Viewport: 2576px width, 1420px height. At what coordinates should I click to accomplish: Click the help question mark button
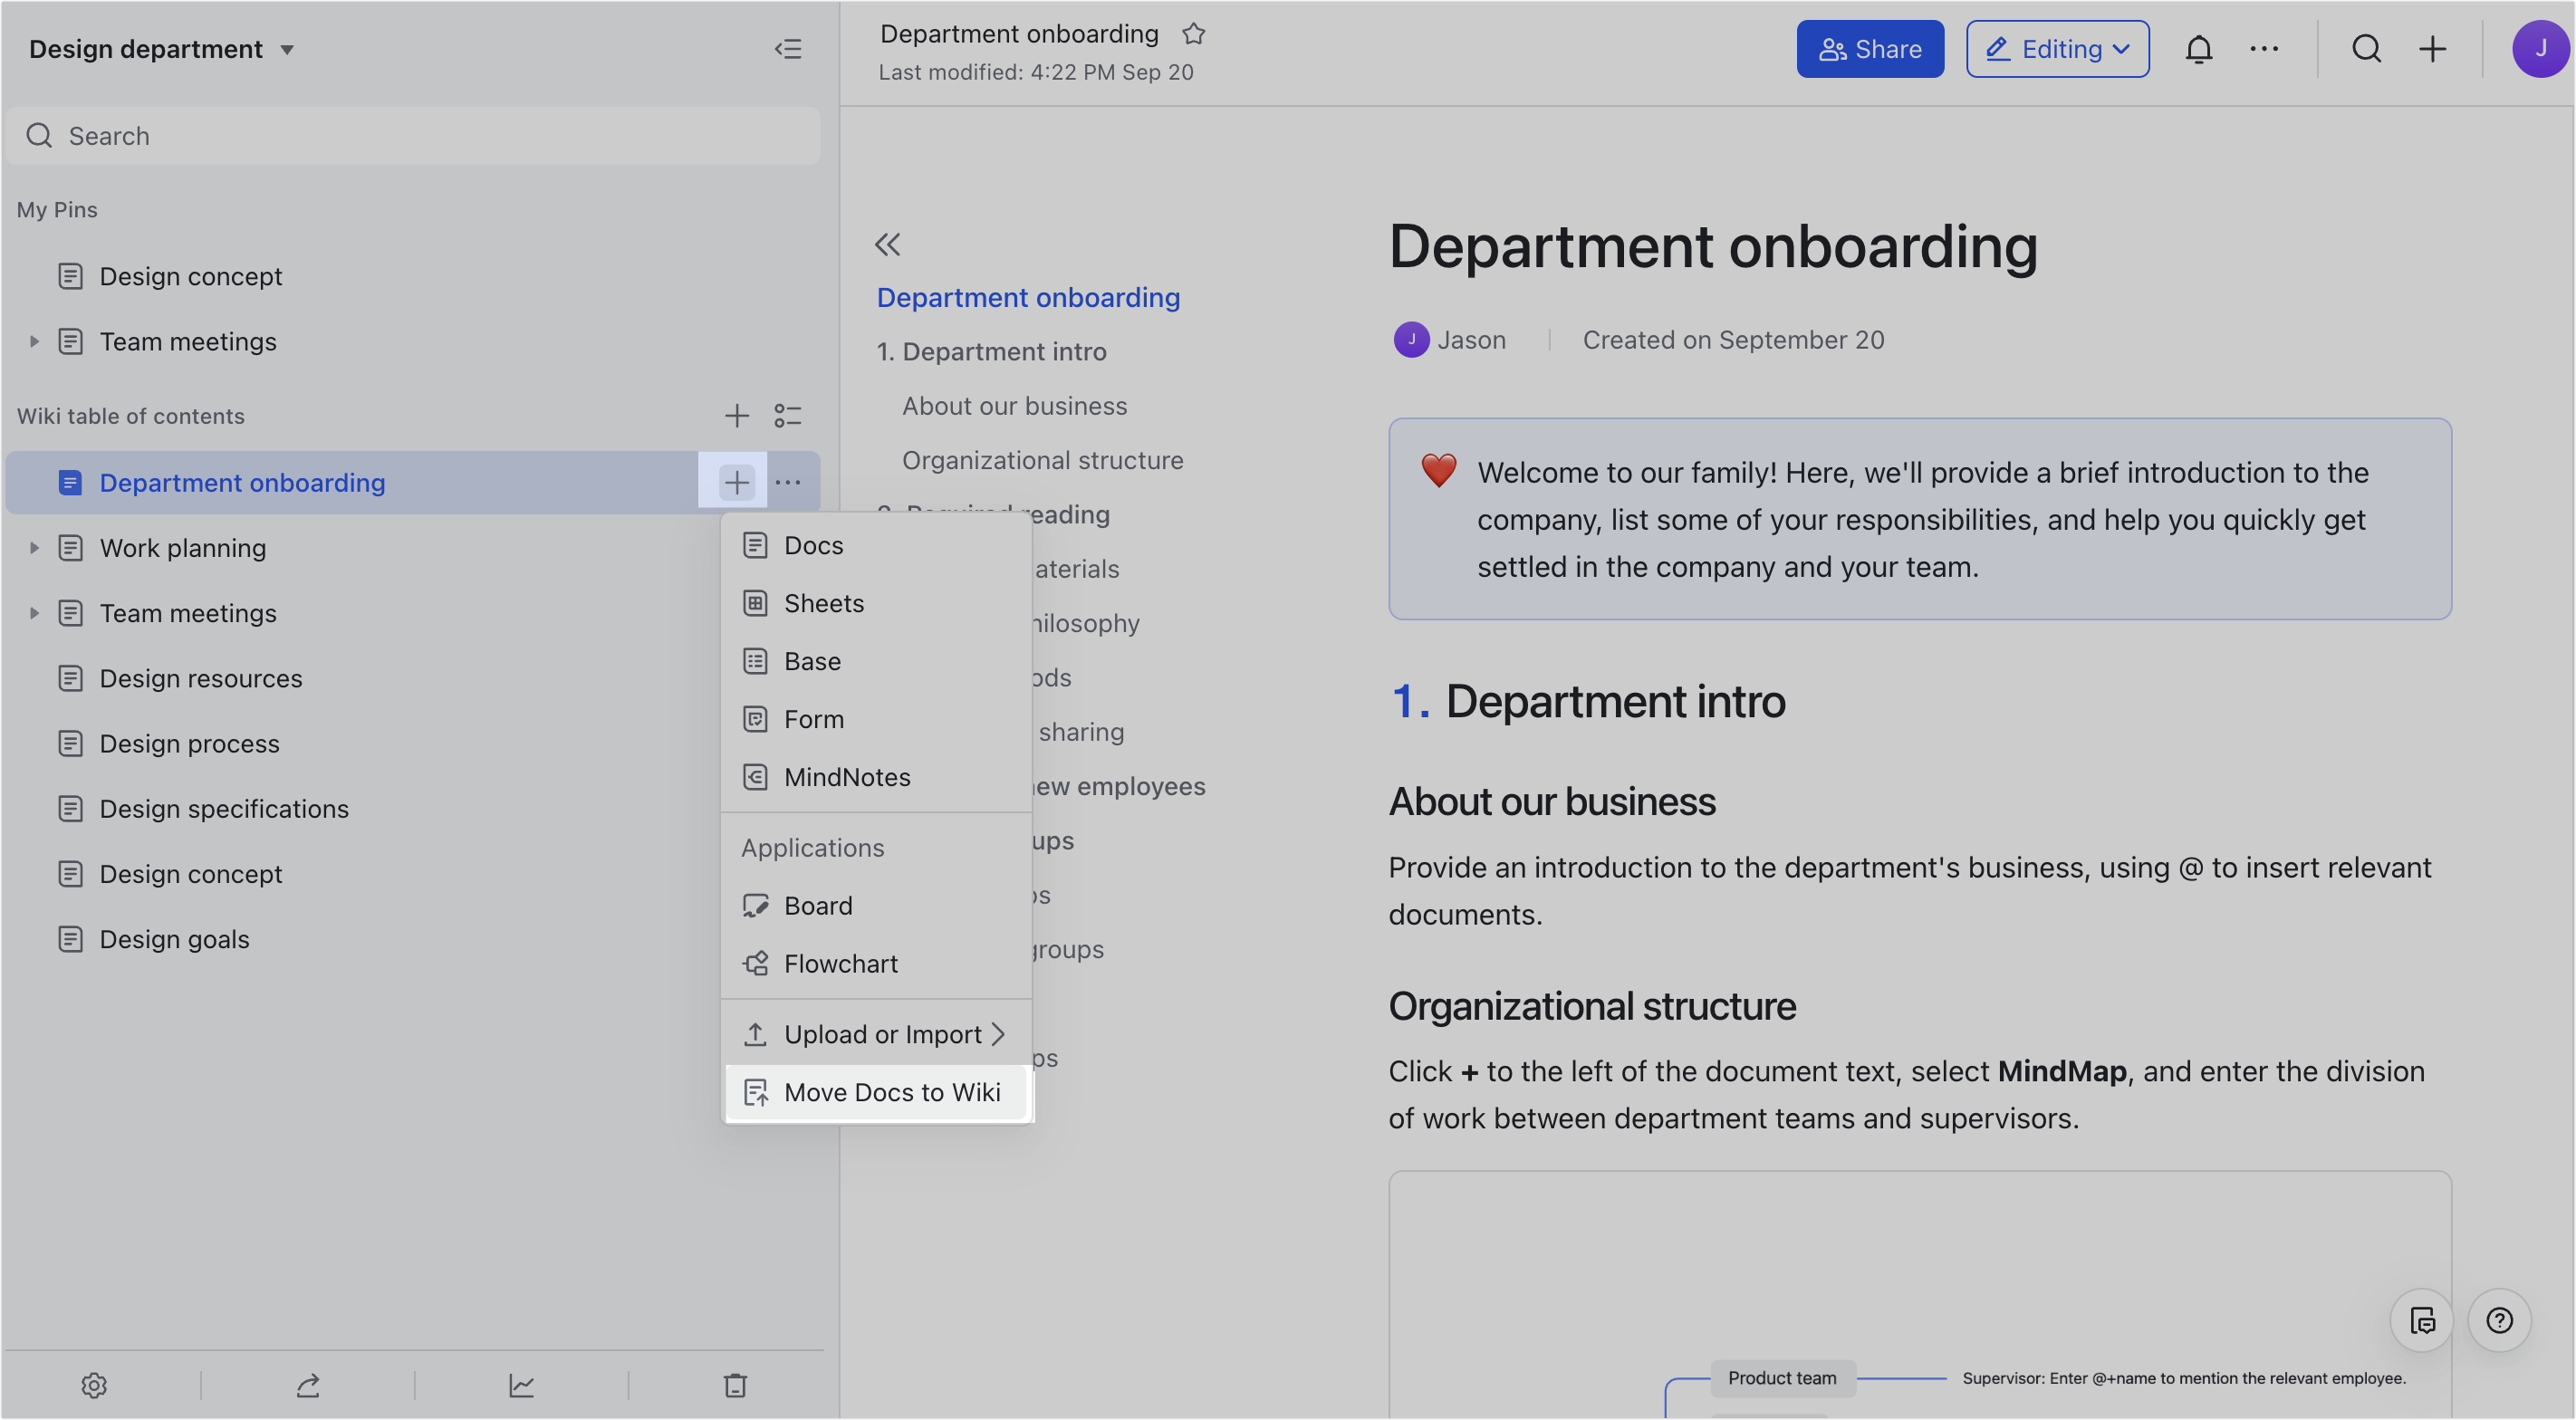(x=2498, y=1321)
